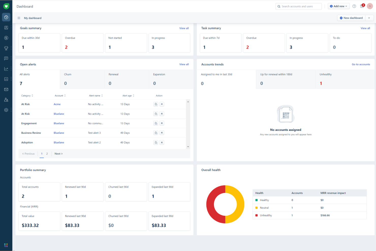Open the accounts section from the sidebar
The height and width of the screenshot is (251, 376).
coord(6,27)
